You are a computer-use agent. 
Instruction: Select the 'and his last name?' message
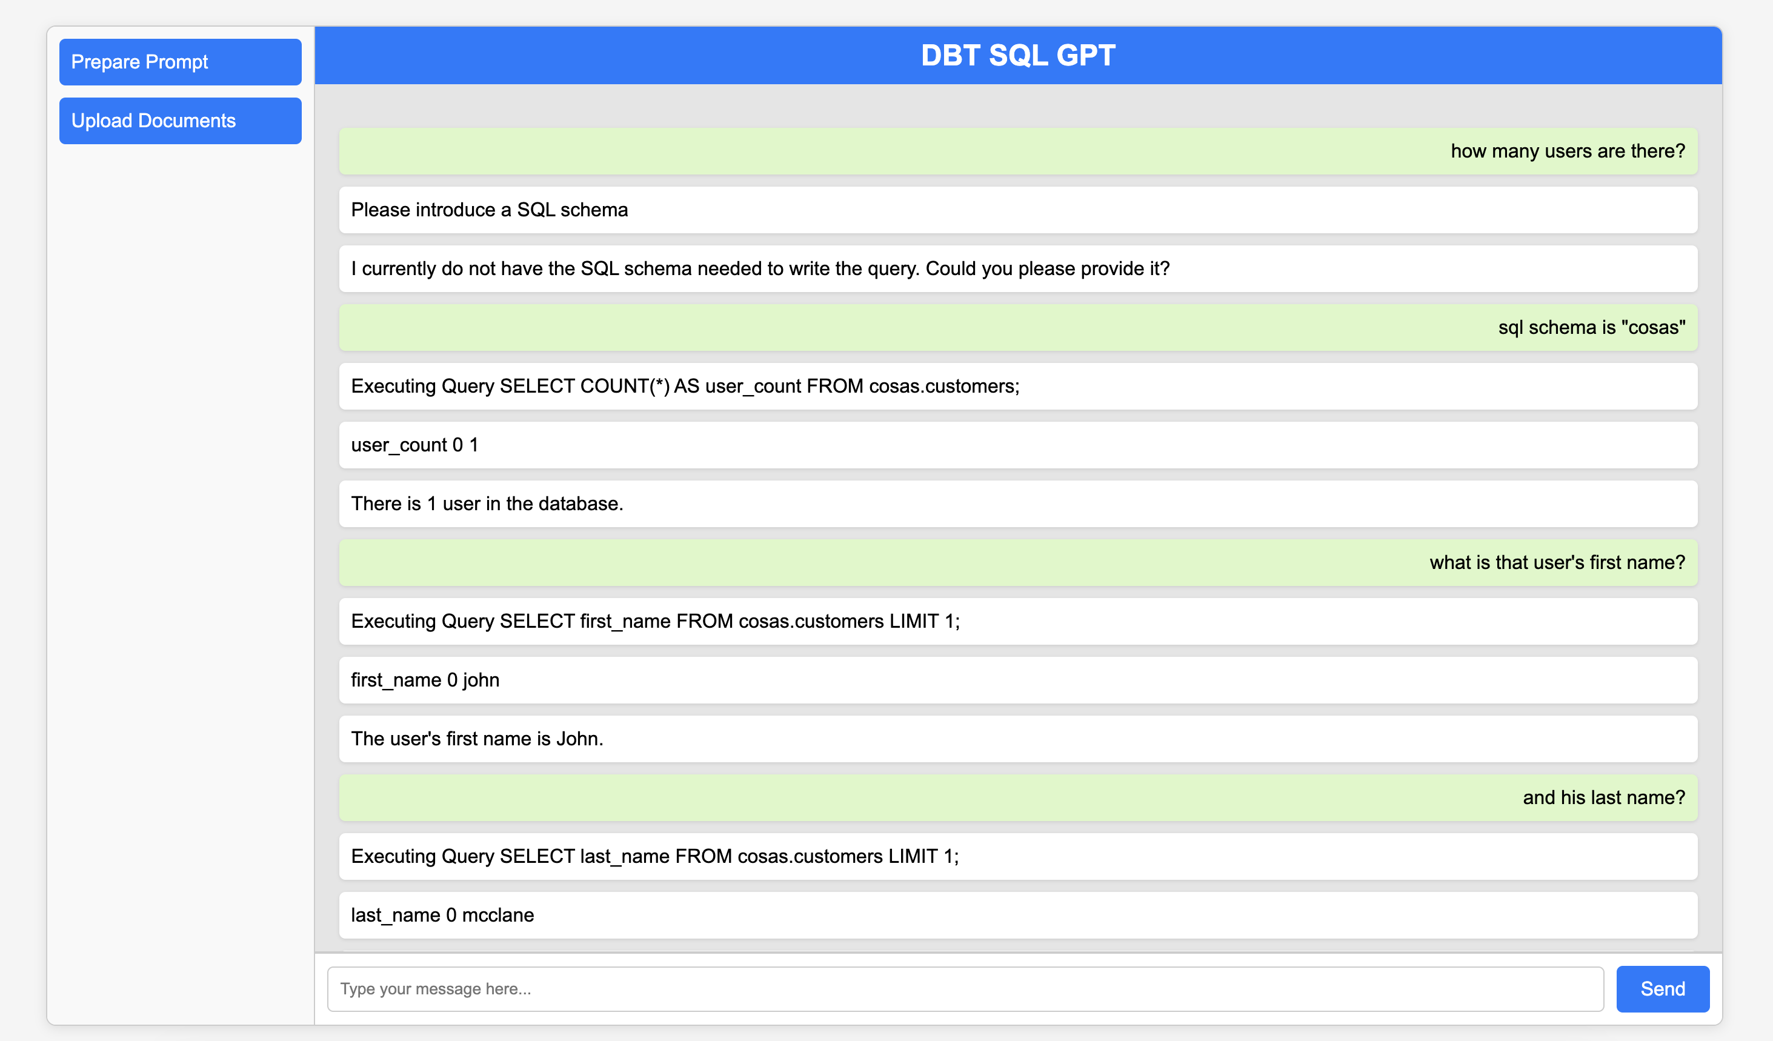coord(1603,797)
